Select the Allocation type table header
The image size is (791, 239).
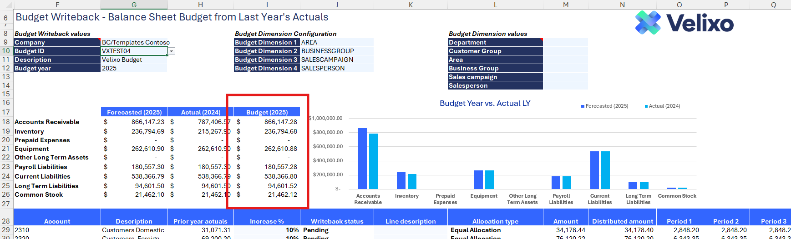495,221
